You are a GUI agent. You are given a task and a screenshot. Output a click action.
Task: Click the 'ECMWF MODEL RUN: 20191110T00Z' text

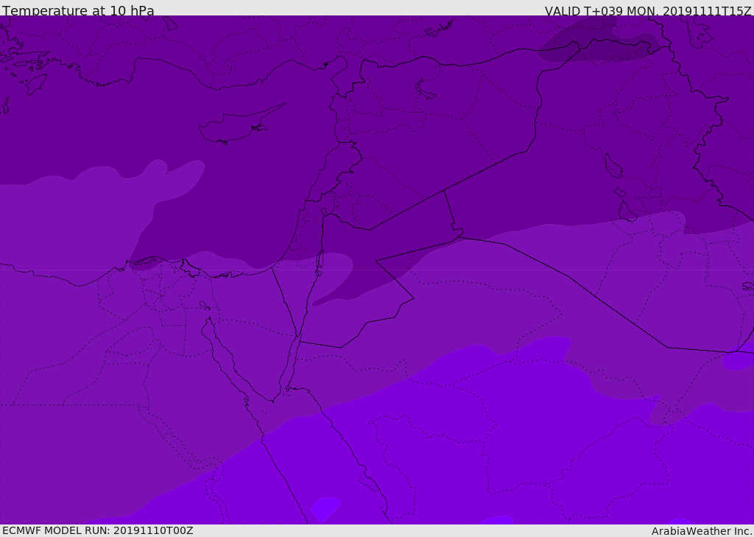(x=98, y=530)
